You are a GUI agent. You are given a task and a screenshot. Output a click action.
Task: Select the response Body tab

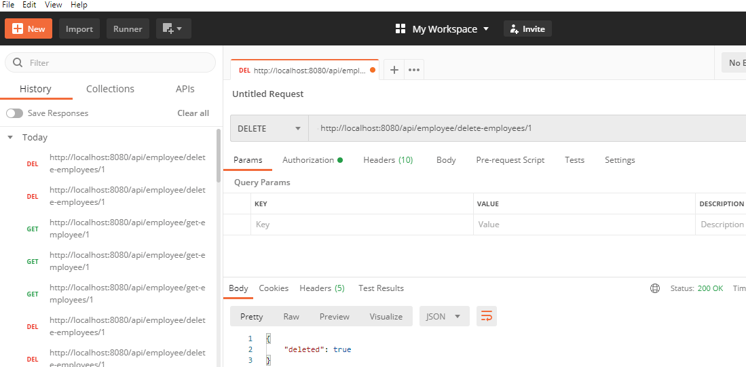click(238, 288)
